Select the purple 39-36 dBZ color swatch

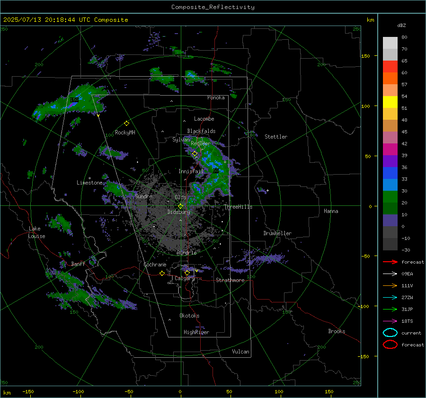[390, 161]
